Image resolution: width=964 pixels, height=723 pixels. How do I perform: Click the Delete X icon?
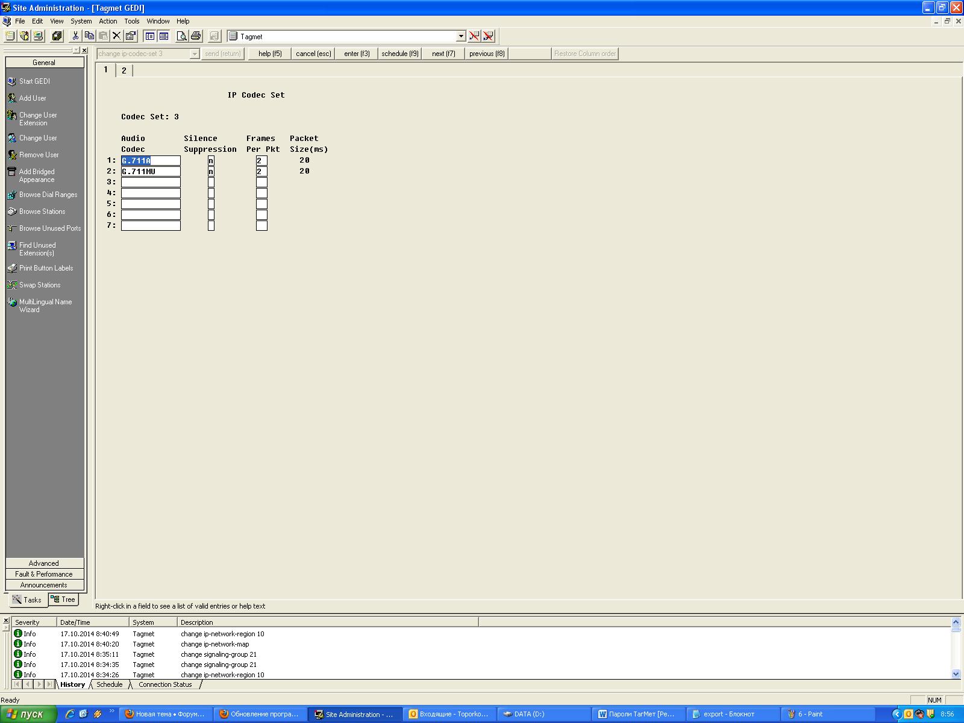(117, 36)
